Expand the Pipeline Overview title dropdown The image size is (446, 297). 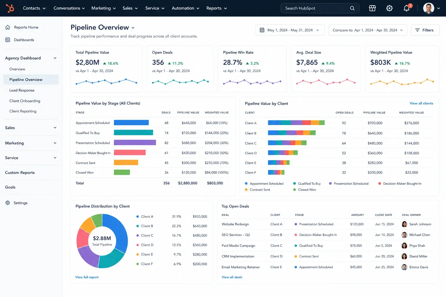tap(133, 28)
